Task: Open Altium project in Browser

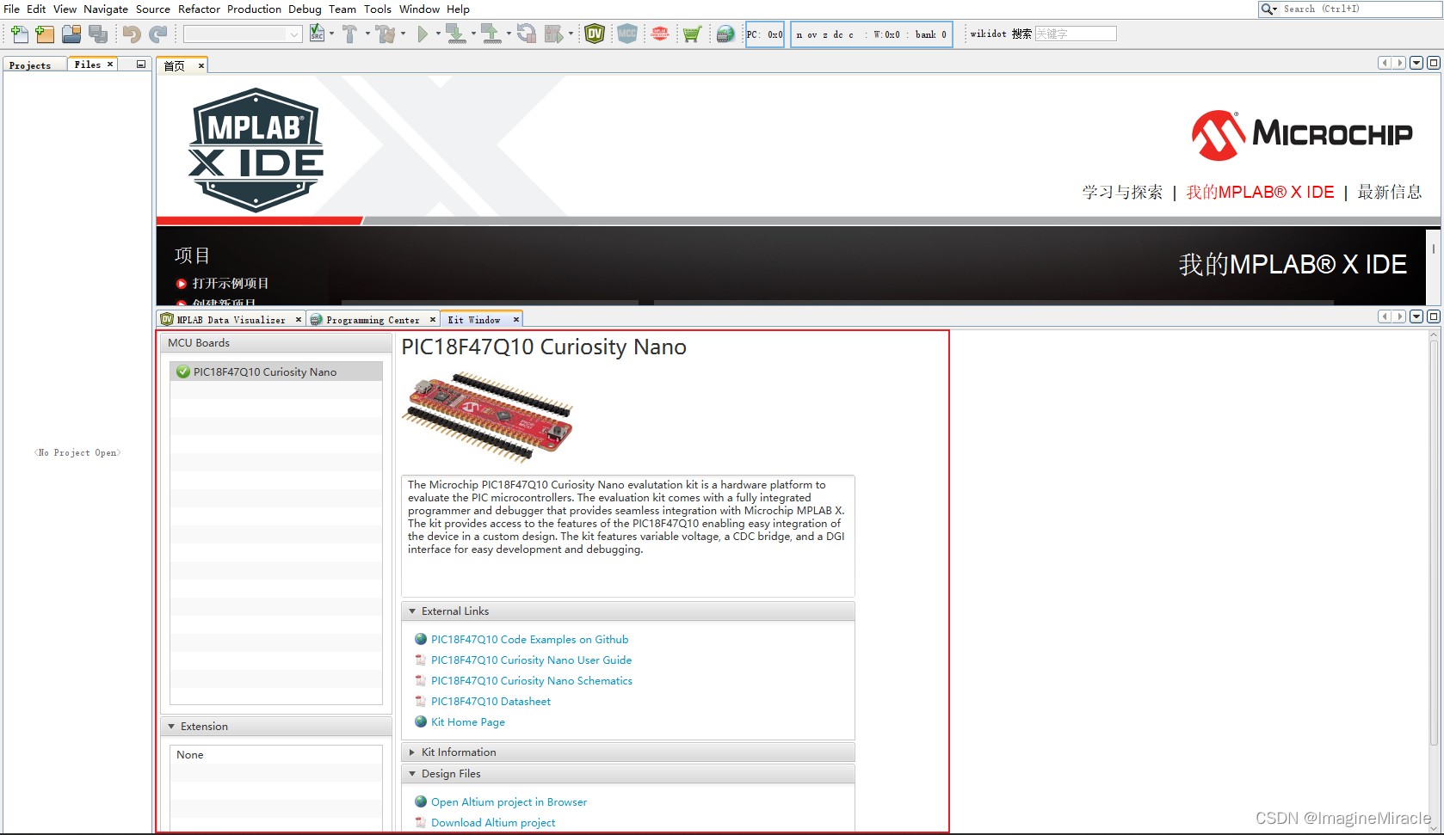Action: pos(509,801)
